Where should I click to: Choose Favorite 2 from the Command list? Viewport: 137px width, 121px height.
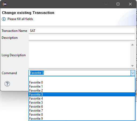pyautogui.click(x=82, y=90)
